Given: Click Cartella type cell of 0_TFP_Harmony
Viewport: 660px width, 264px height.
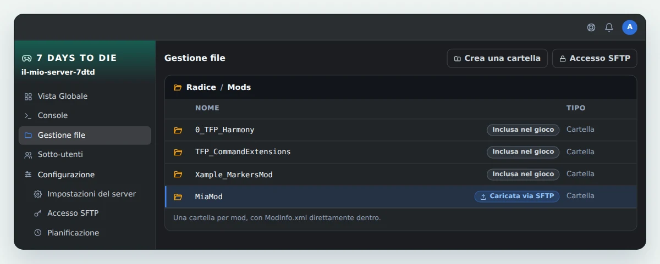Looking at the screenshot, I should point(580,130).
